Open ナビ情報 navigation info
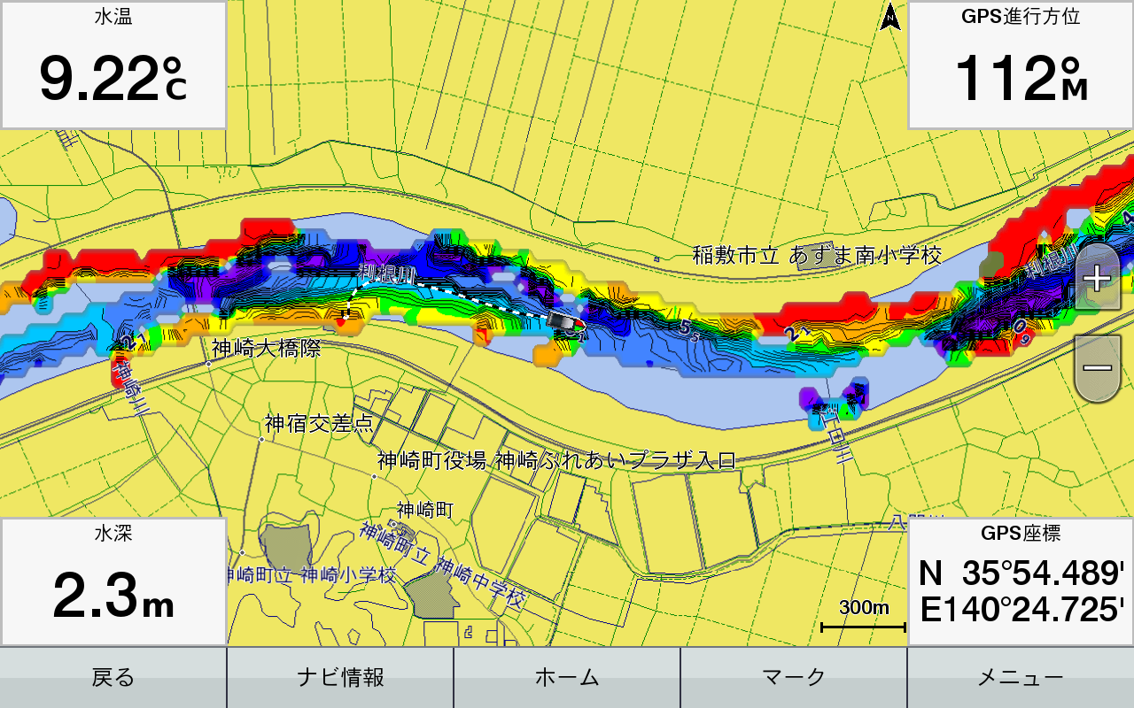This screenshot has width=1134, height=708. tap(340, 678)
